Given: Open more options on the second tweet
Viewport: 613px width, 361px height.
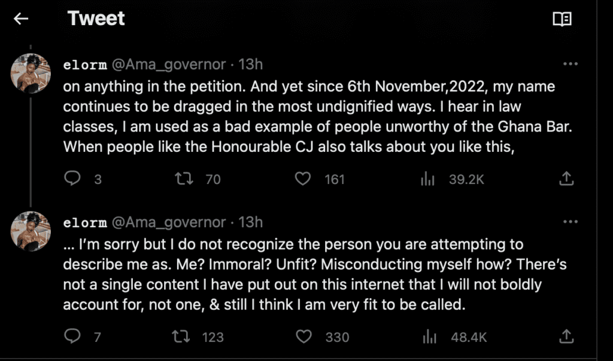Looking at the screenshot, I should (x=570, y=222).
